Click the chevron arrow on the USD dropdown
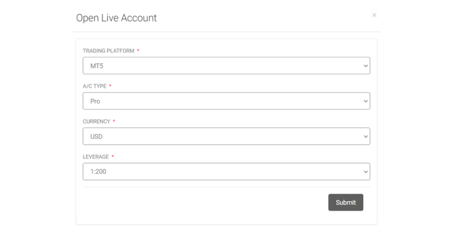The height and width of the screenshot is (248, 452). coord(366,137)
